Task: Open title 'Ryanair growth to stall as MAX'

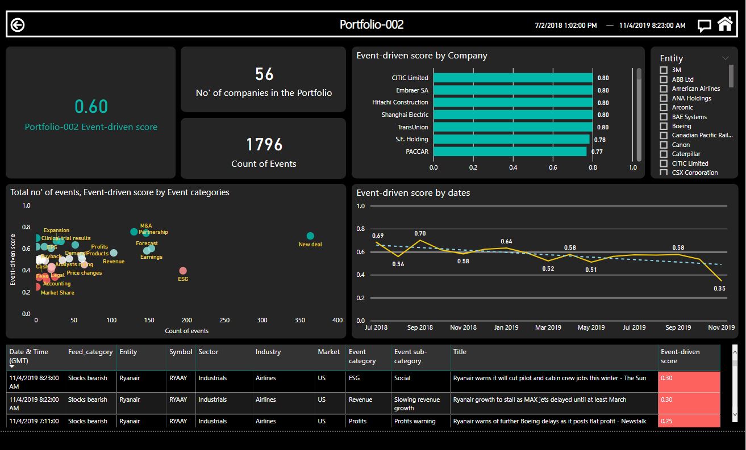Action: (540, 399)
